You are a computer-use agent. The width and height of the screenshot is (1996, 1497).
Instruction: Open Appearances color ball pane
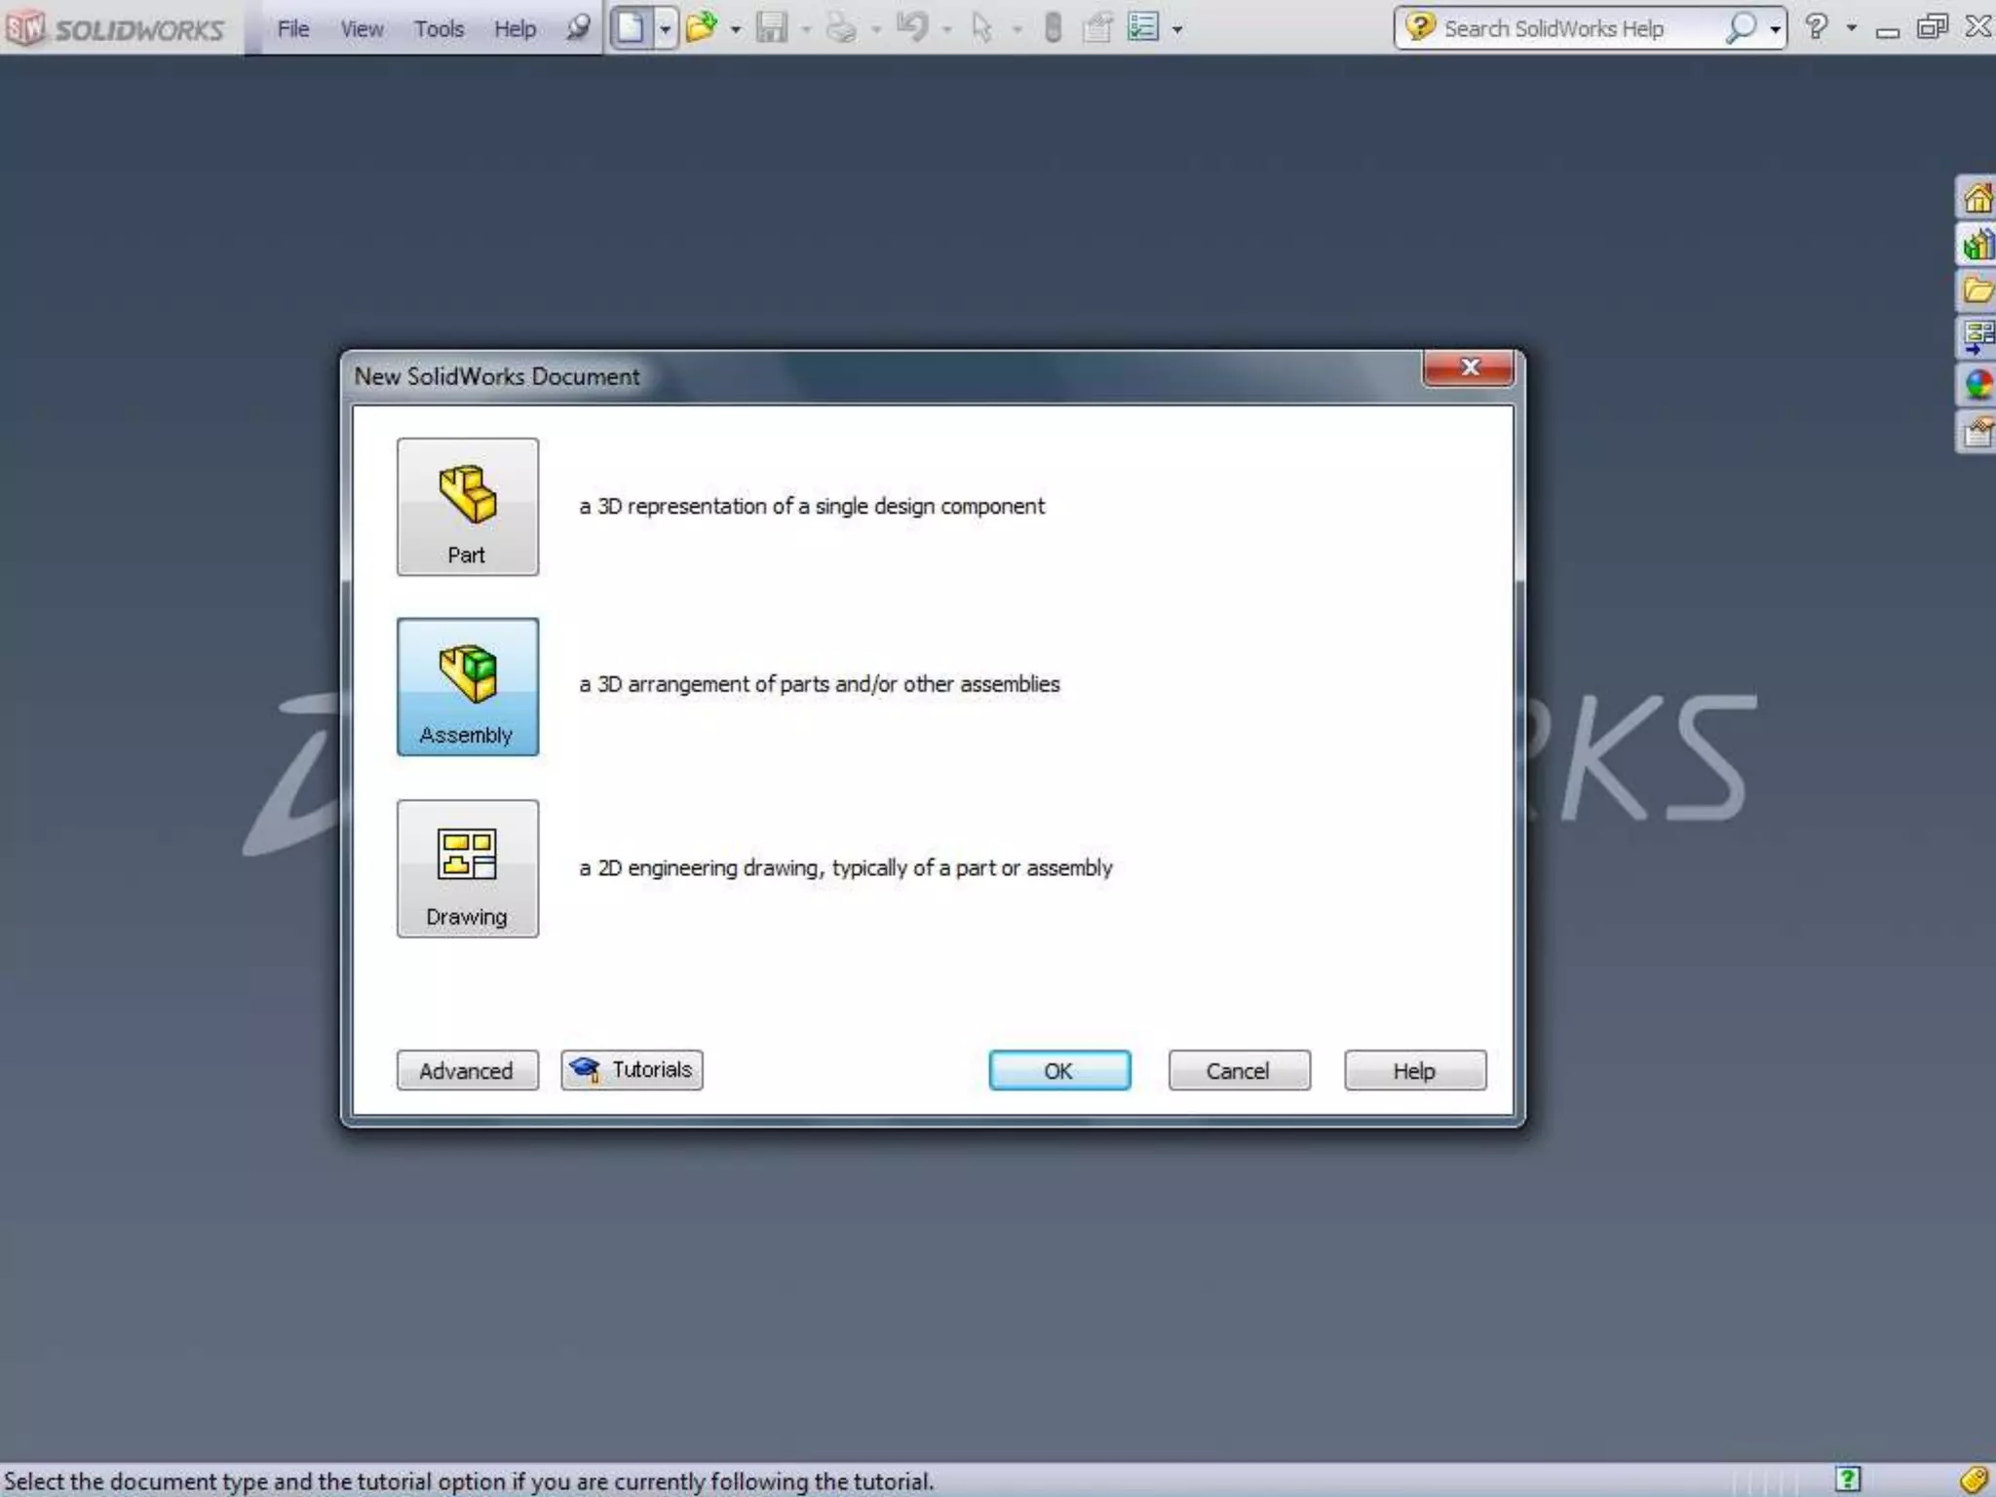(1977, 384)
